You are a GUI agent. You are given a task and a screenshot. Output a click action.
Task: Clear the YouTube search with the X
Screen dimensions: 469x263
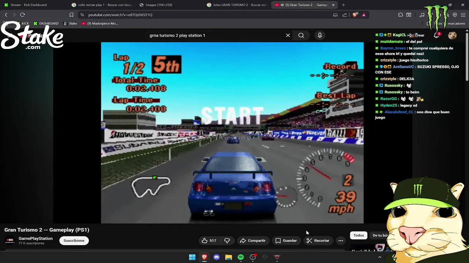click(x=288, y=35)
